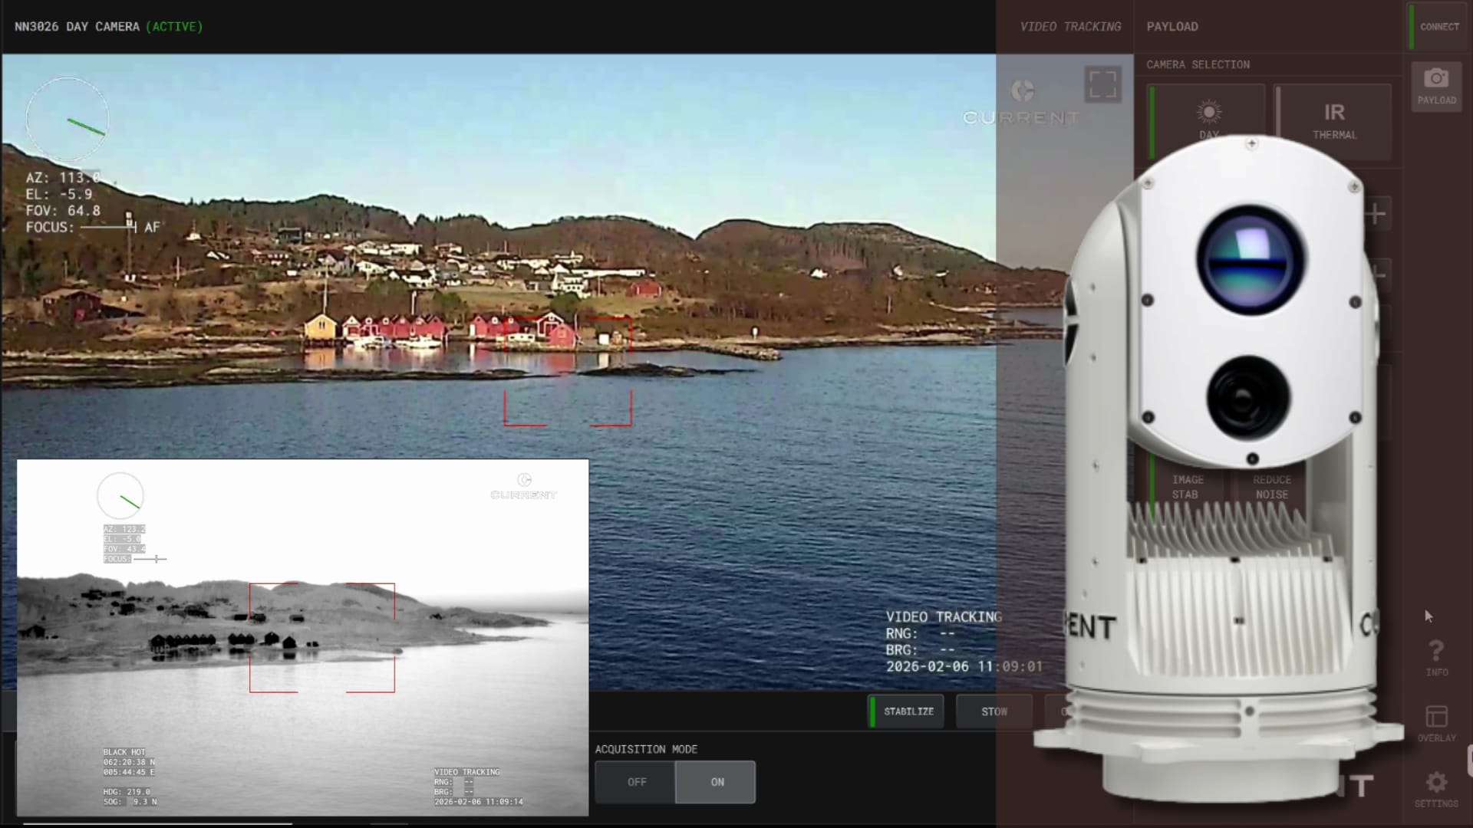
Task: Click the thermal camera inset view
Action: point(302,636)
